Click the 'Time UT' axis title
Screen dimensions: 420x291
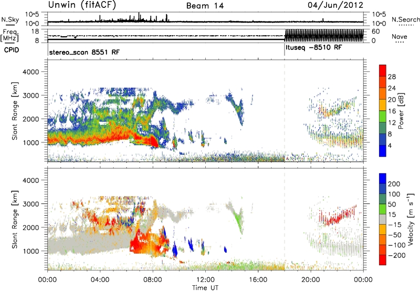[205, 288]
